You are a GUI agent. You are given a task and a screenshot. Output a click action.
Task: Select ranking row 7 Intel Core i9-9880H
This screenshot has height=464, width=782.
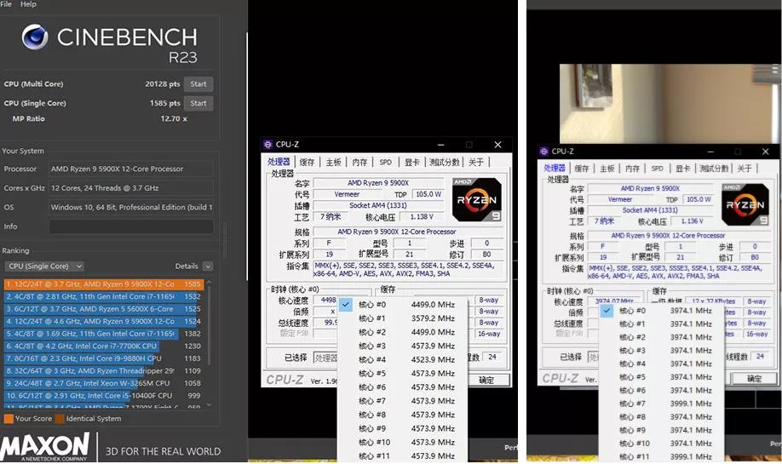coord(103,358)
